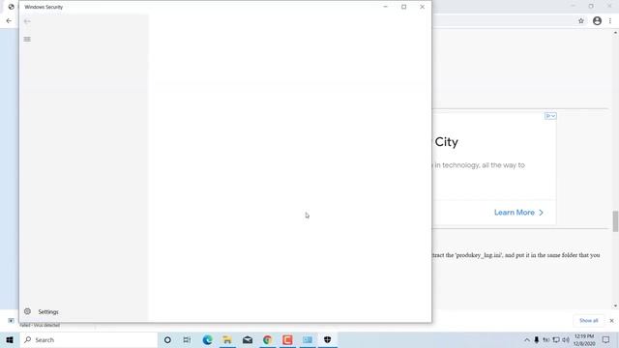This screenshot has width=619, height=348.
Task: Click the Windows Security shield taskbar icon
Action: [327, 339]
